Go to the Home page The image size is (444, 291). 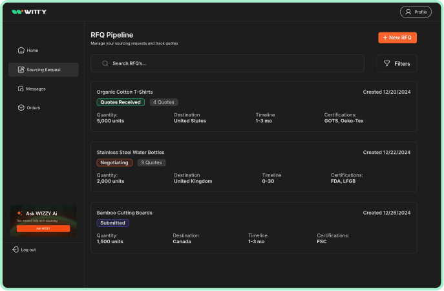32,50
